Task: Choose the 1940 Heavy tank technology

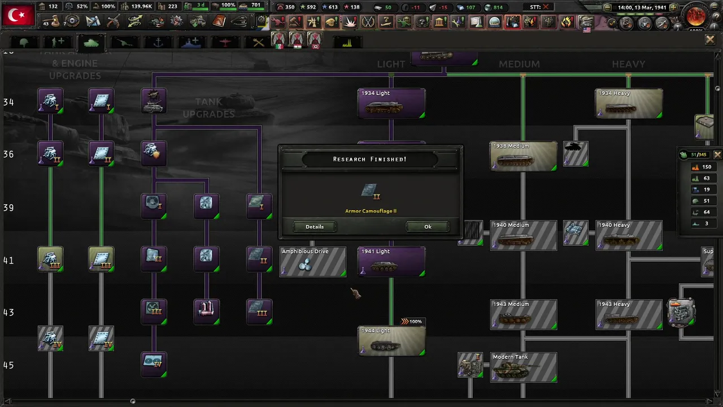Action: [x=629, y=235]
